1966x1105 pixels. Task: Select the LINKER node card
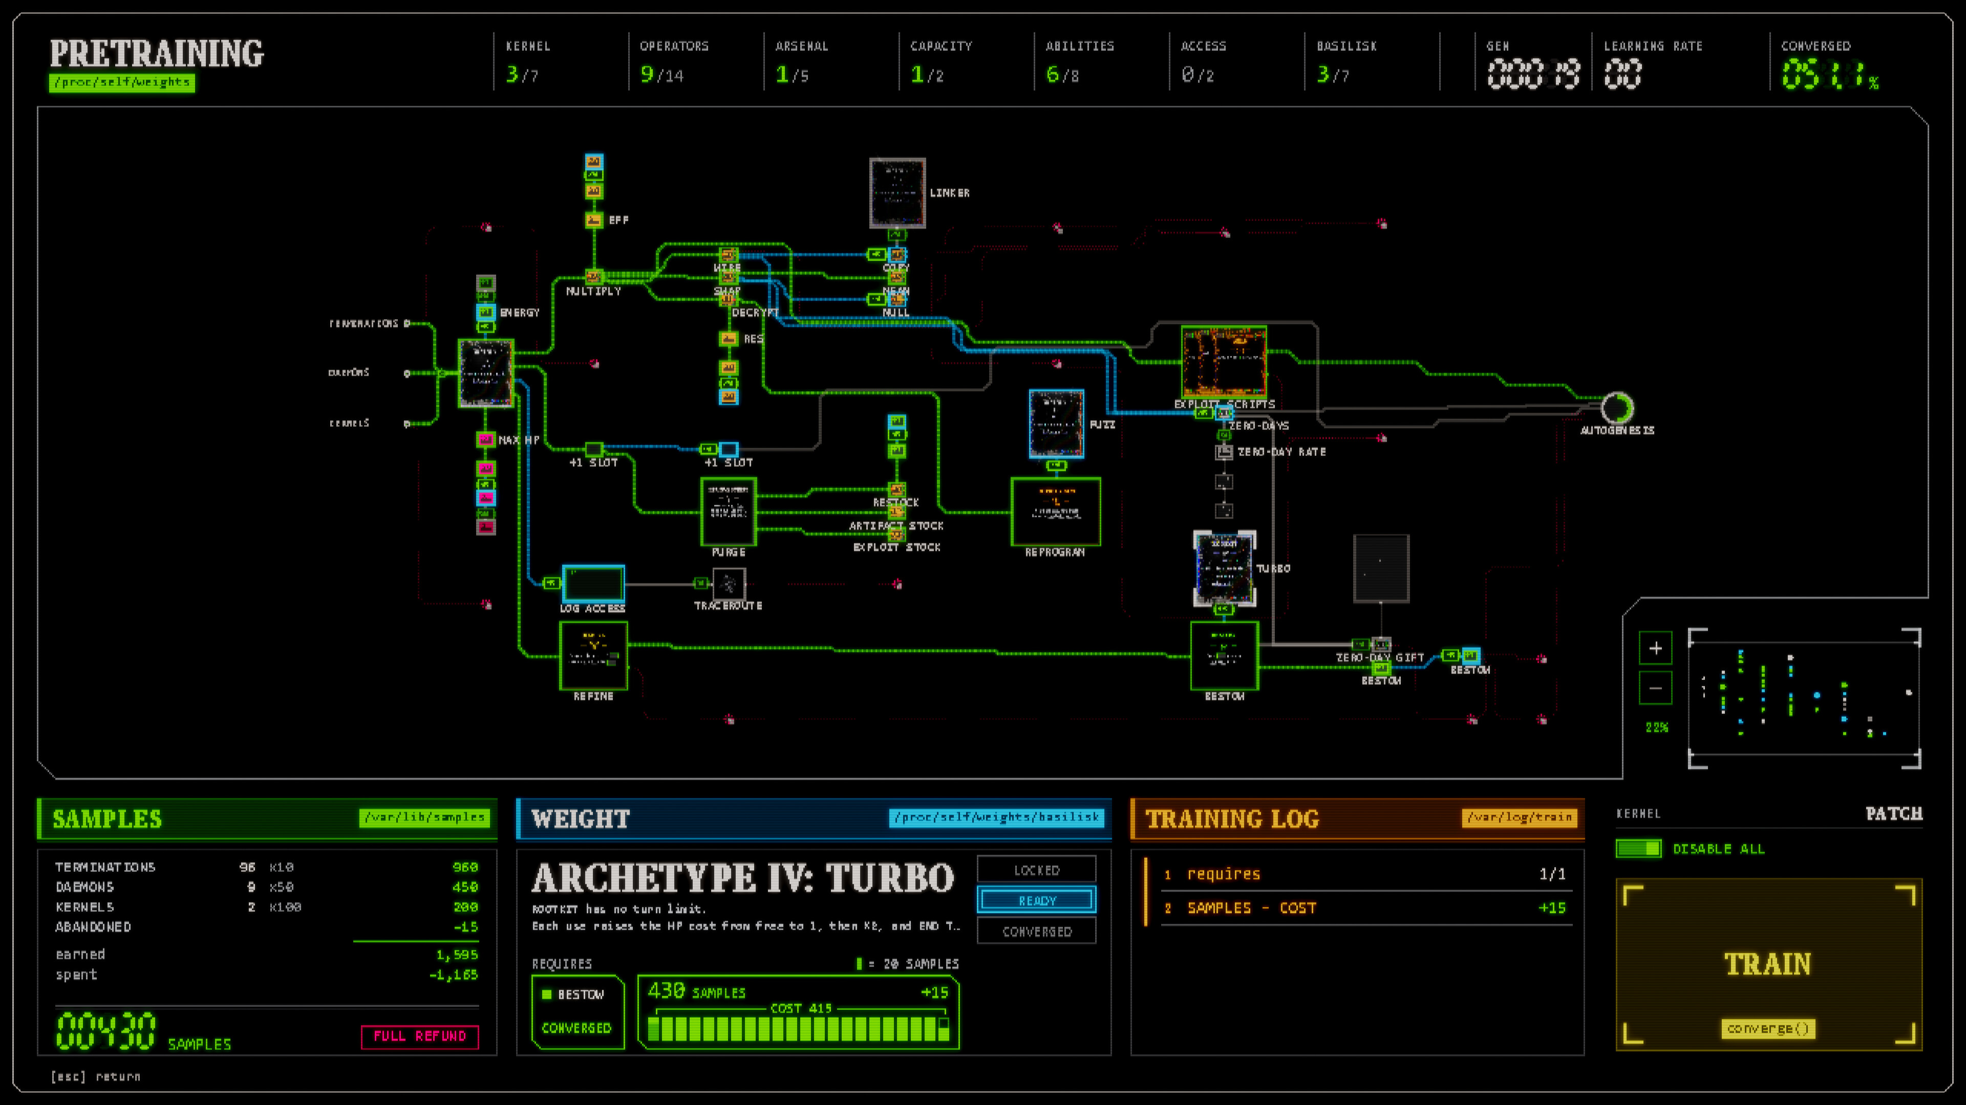click(897, 193)
